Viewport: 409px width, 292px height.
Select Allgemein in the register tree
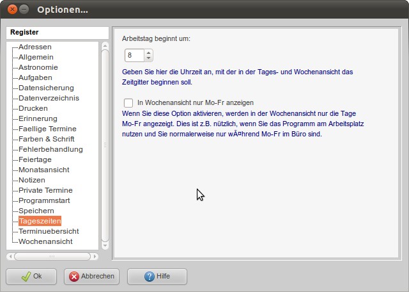tap(36, 57)
